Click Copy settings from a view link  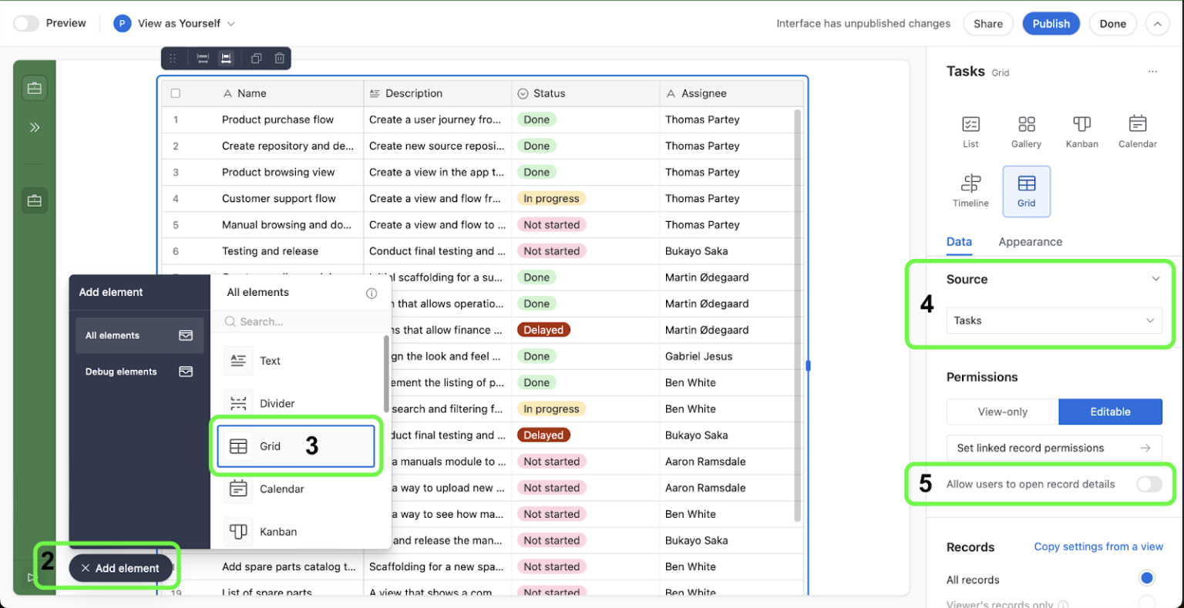[1098, 546]
